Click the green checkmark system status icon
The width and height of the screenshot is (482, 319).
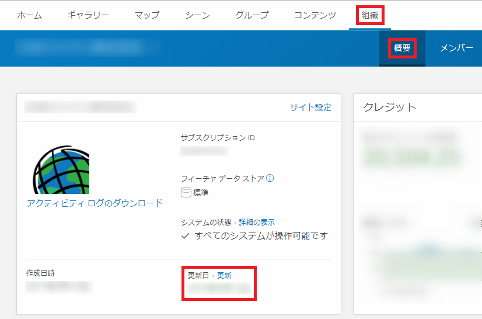(186, 236)
